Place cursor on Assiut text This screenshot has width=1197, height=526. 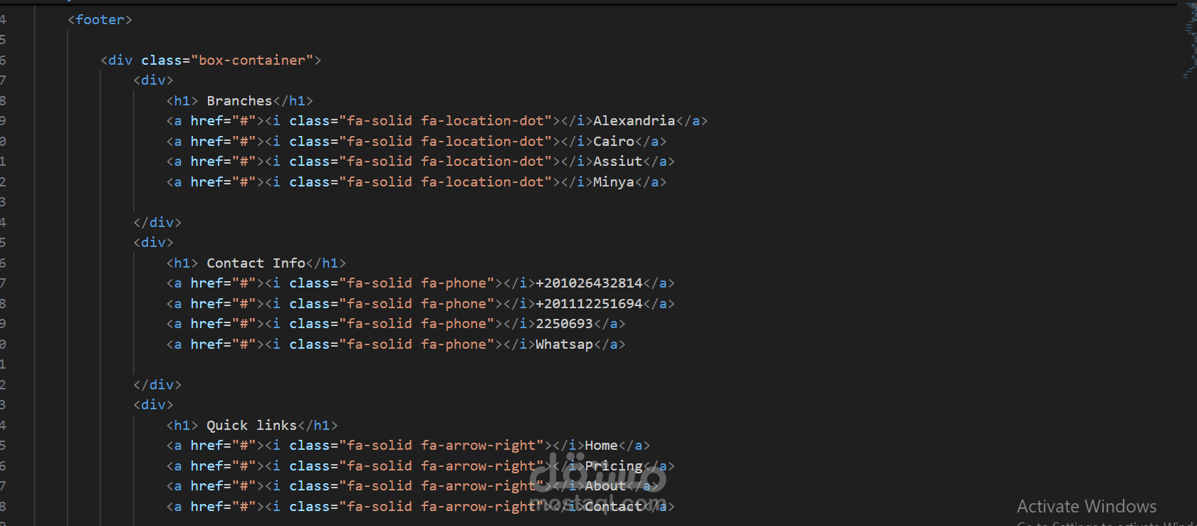click(x=617, y=162)
